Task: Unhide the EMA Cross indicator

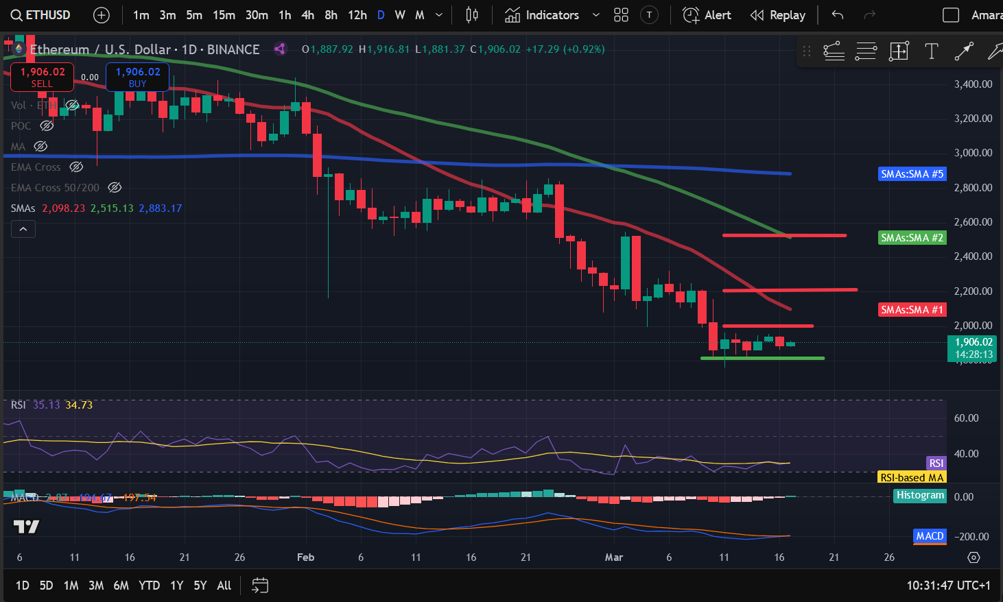Action: click(x=76, y=167)
